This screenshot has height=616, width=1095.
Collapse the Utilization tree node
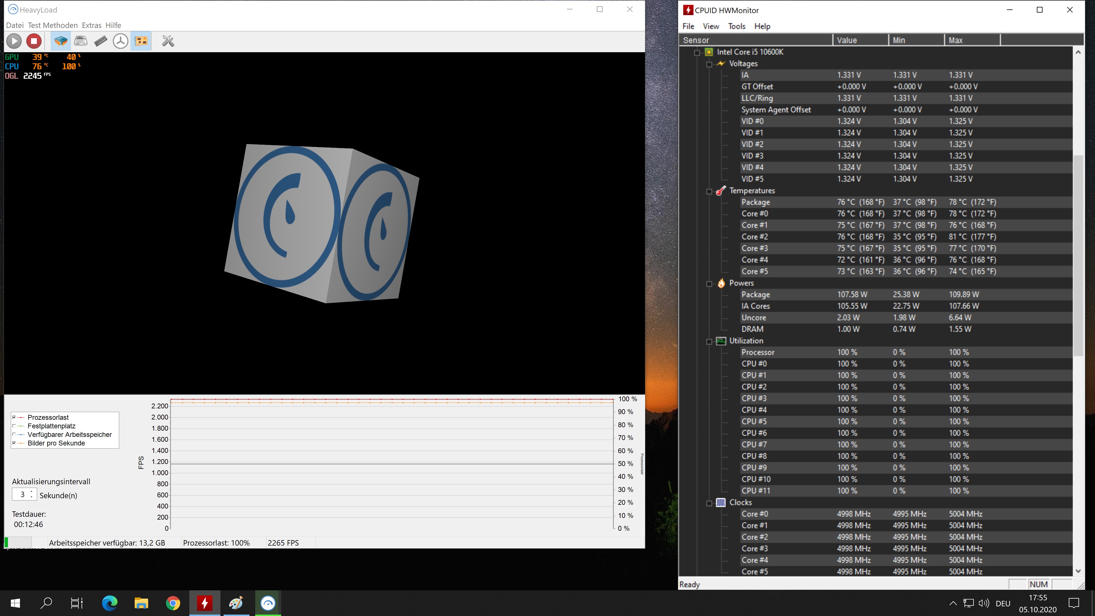coord(709,341)
